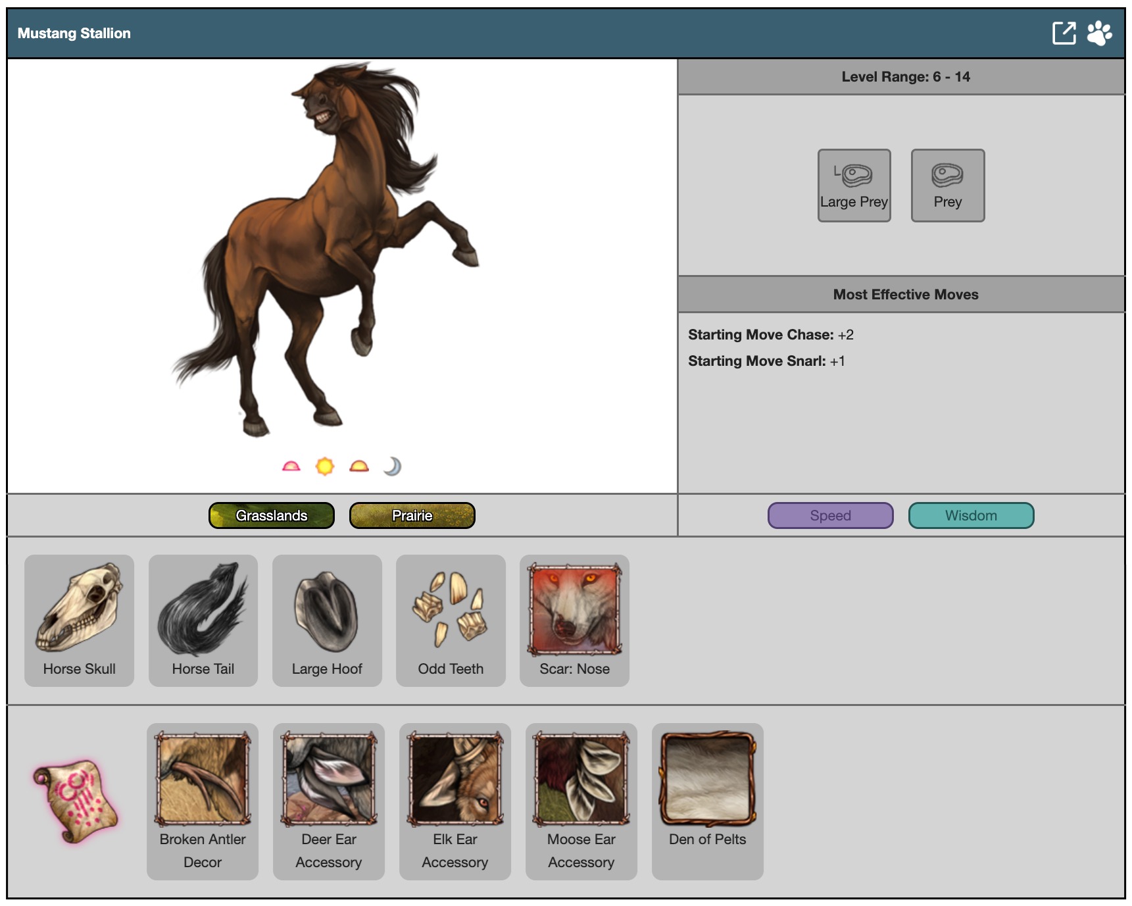The height and width of the screenshot is (906, 1132).
Task: Open the Prey meat item
Action: 947,186
